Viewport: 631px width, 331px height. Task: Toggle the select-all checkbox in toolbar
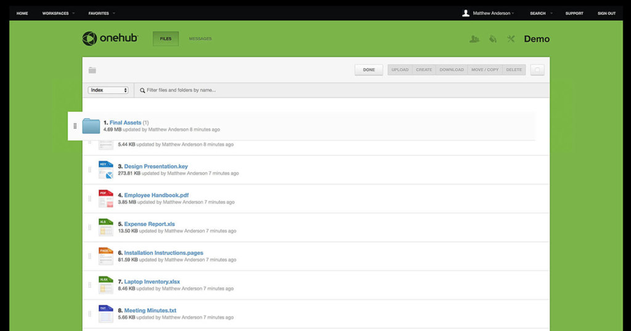pyautogui.click(x=537, y=70)
